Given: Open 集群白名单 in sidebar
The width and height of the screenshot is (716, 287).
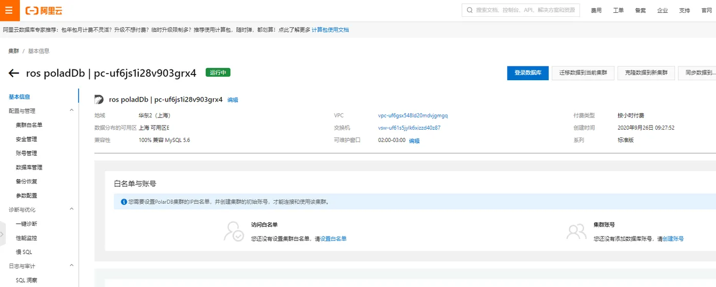Looking at the screenshot, I should [x=29, y=125].
